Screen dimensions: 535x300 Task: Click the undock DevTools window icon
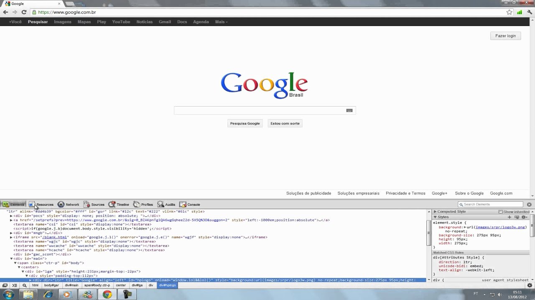coord(5,285)
